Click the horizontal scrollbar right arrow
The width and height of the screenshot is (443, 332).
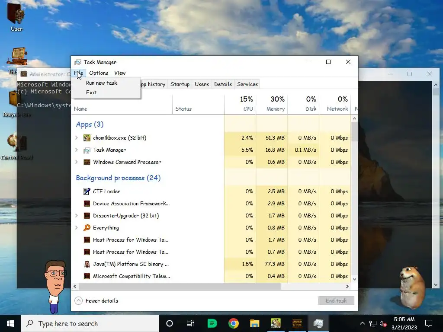click(347, 286)
